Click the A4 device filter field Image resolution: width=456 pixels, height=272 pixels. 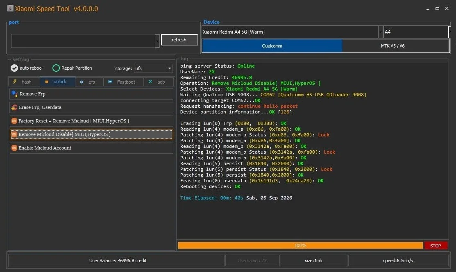pyautogui.click(x=416, y=32)
